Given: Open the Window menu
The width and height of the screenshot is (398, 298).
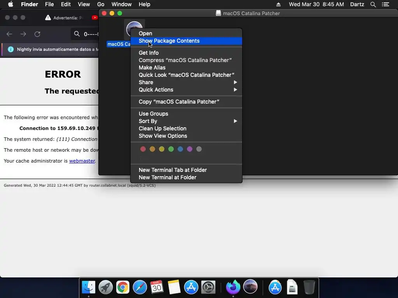Looking at the screenshot, I should pos(122,4).
